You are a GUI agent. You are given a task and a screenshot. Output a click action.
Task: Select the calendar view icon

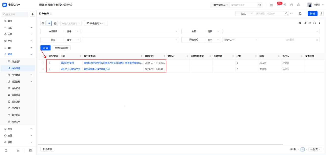55,23
